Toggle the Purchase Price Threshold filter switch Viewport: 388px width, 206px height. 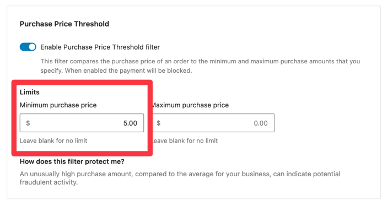28,47
